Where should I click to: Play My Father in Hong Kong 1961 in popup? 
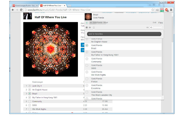tap(87, 52)
